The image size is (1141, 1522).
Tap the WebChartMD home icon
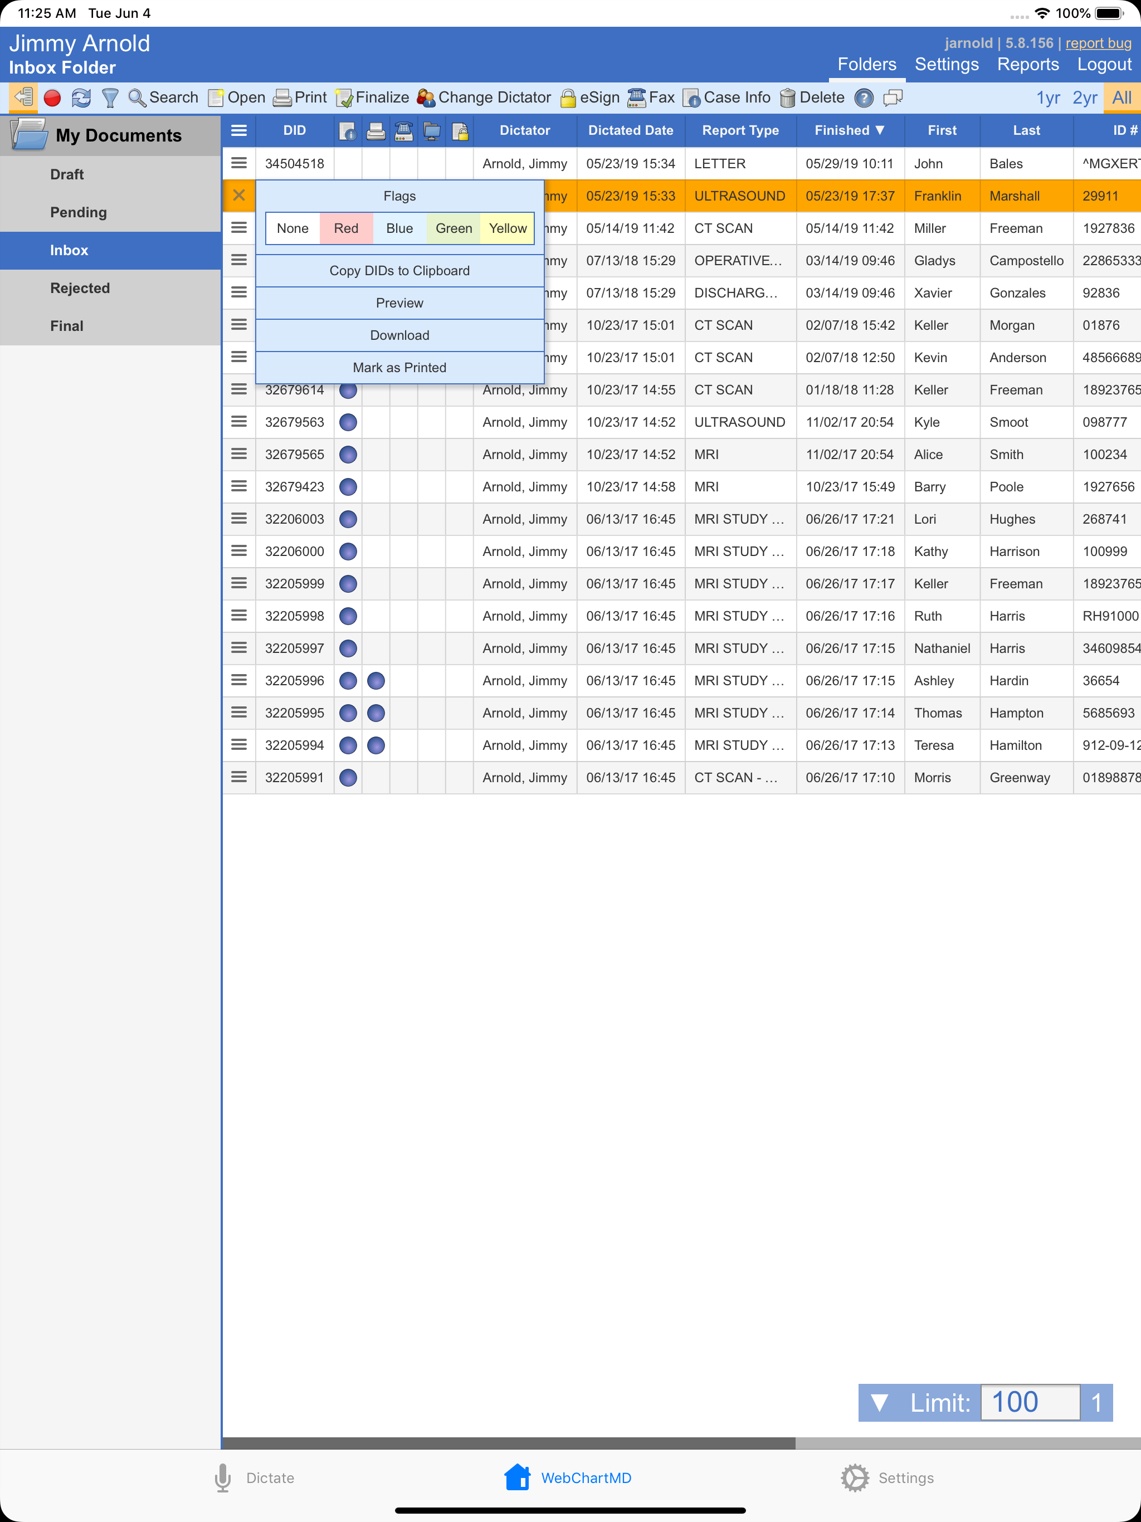[518, 1477]
